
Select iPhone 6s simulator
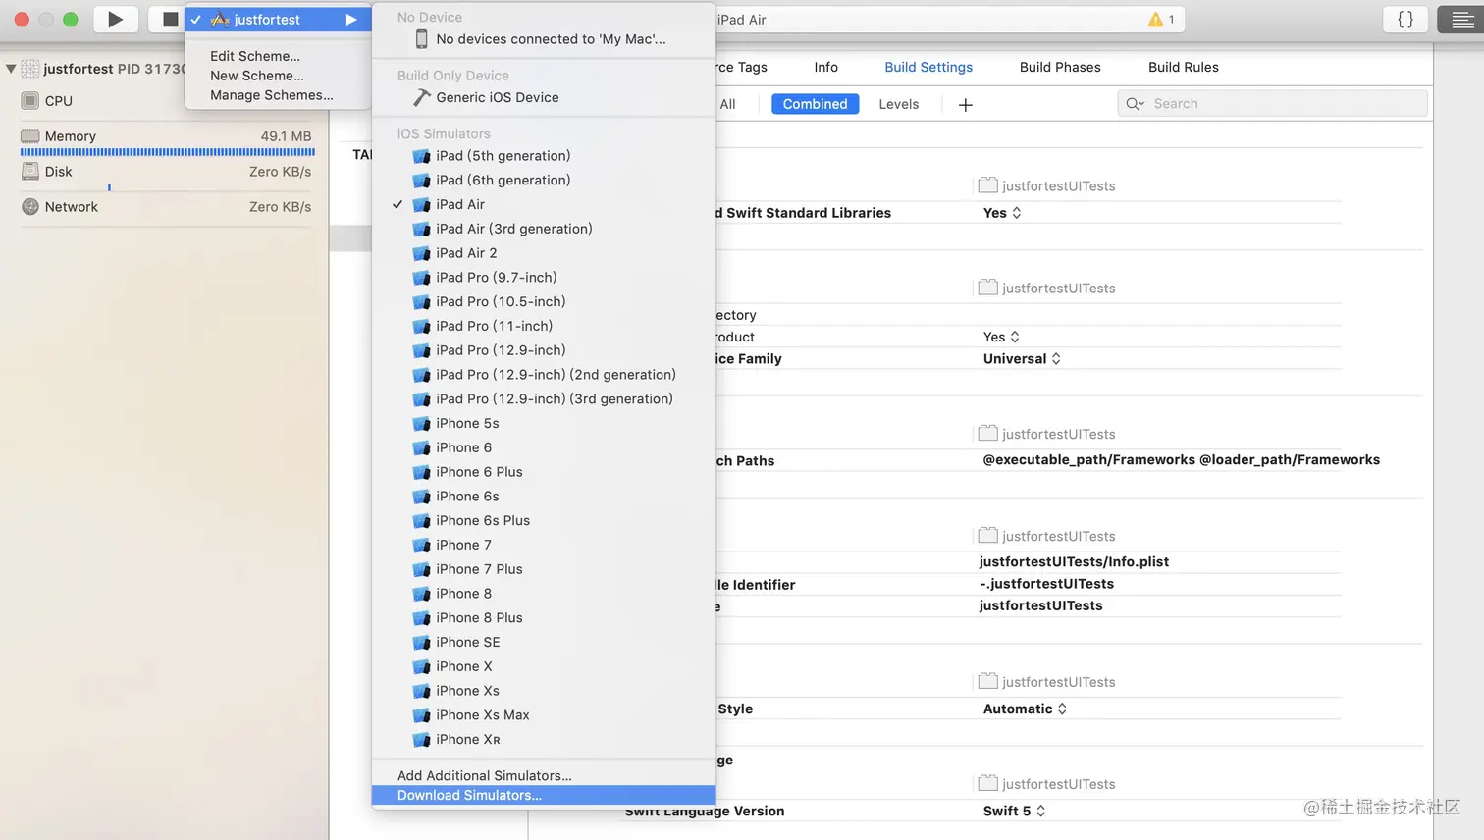coord(544,497)
